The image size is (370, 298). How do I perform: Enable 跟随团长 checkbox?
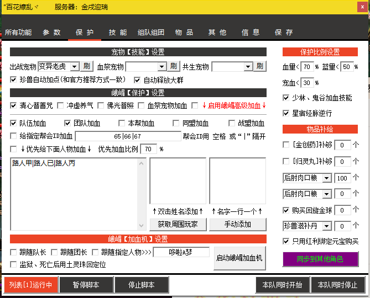(x=54, y=252)
